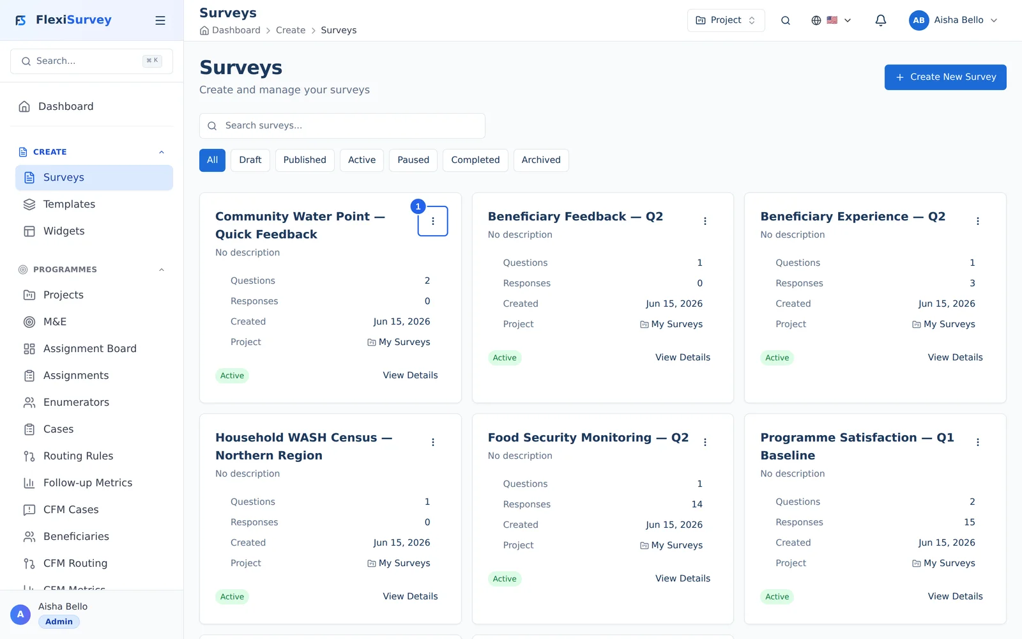Viewport: 1022px width, 639px height.
Task: Open Surveys in sidebar
Action: point(94,178)
